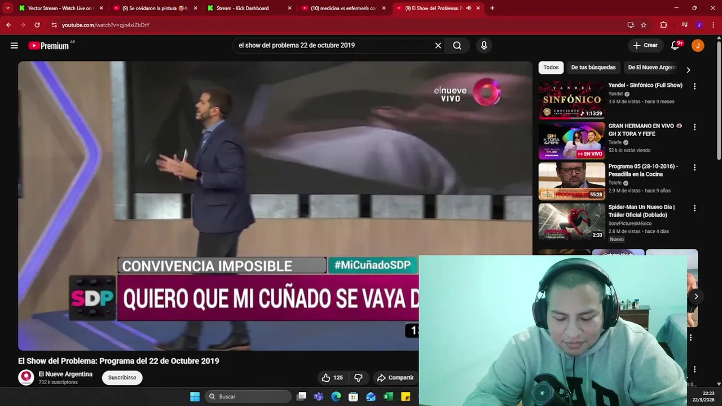The height and width of the screenshot is (406, 722).
Task: Install or cast icon in address bar
Action: [631, 25]
